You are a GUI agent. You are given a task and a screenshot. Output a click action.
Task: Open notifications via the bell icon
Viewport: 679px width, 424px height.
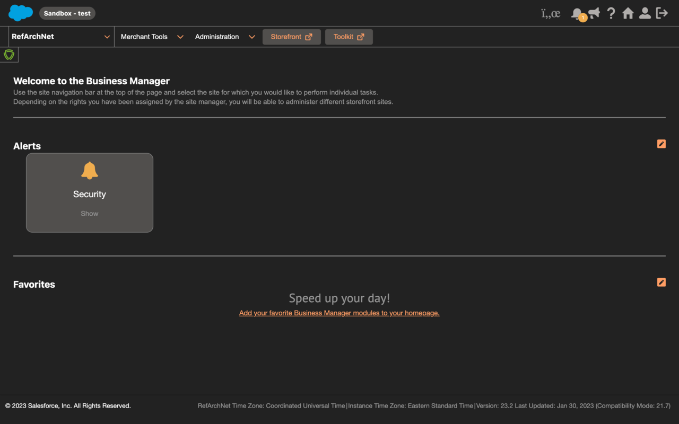coord(577,13)
